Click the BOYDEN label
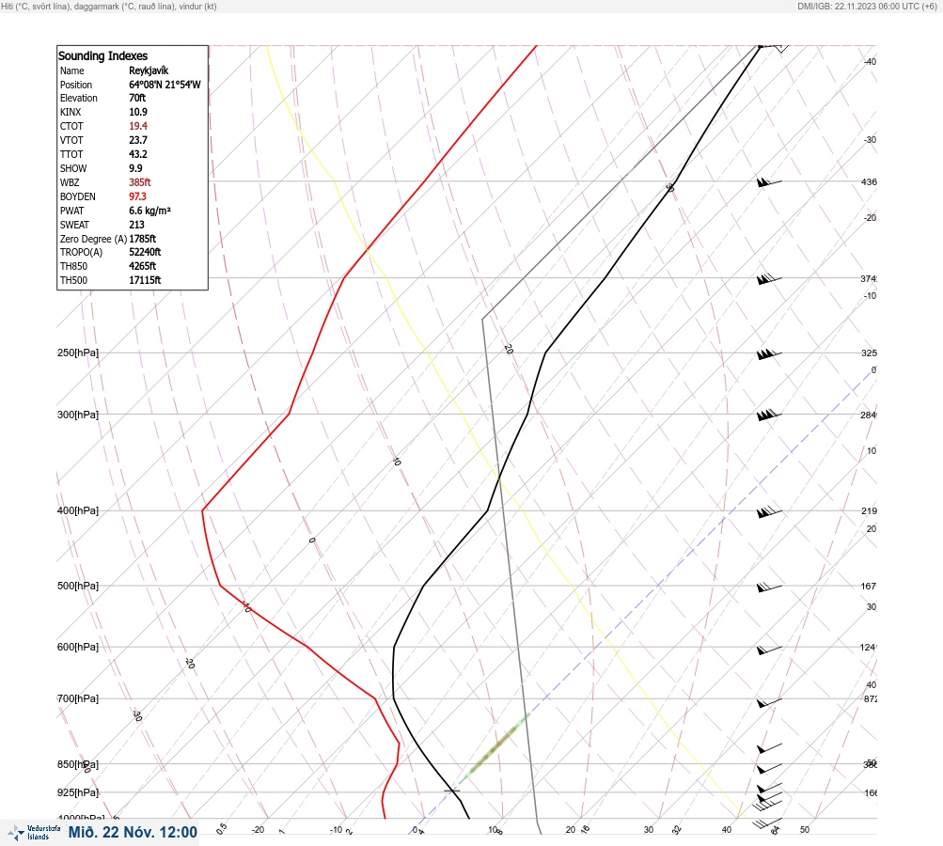This screenshot has height=846, width=943. click(78, 196)
